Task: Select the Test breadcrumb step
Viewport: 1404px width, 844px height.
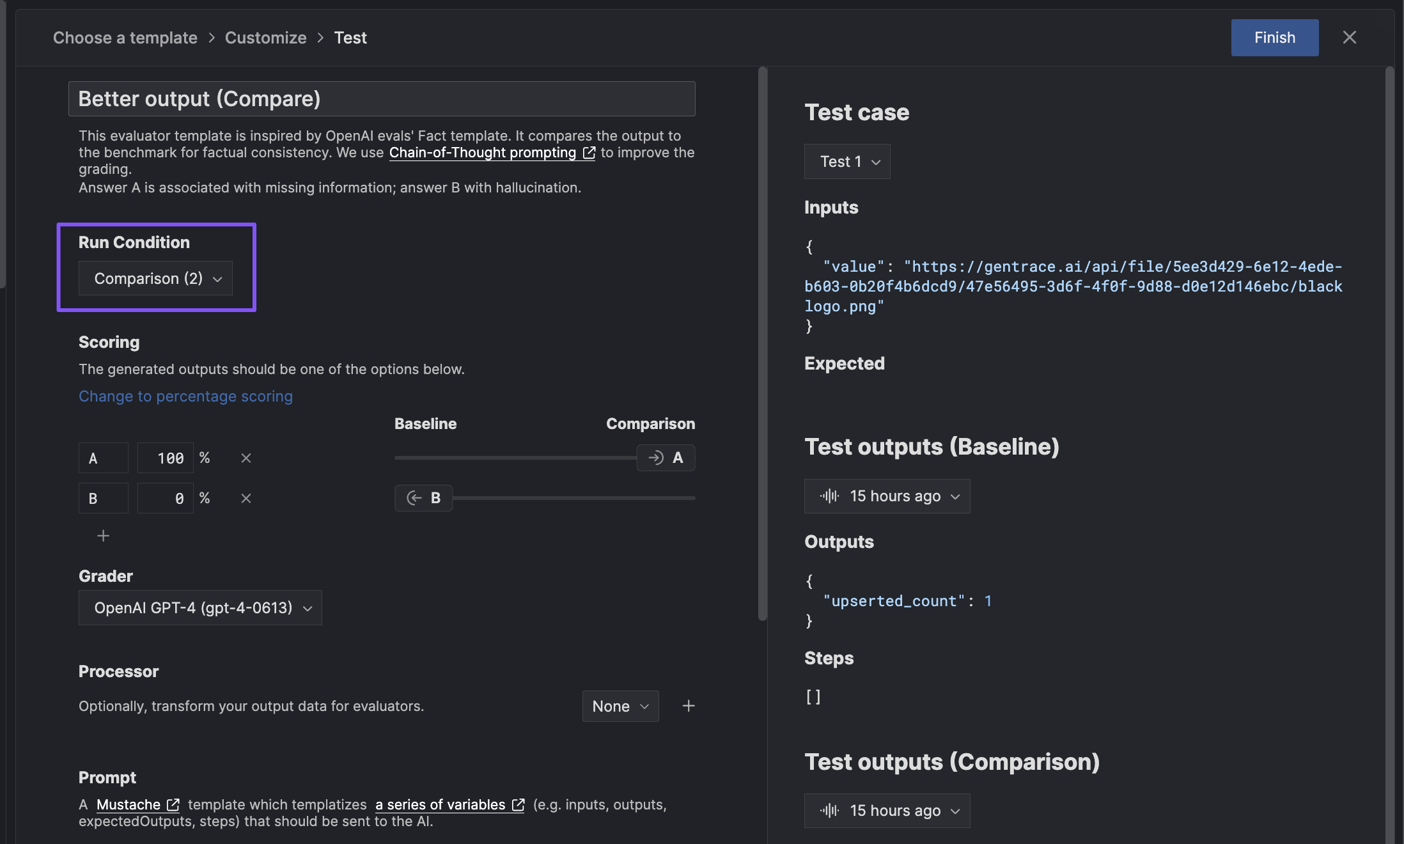Action: 350,38
